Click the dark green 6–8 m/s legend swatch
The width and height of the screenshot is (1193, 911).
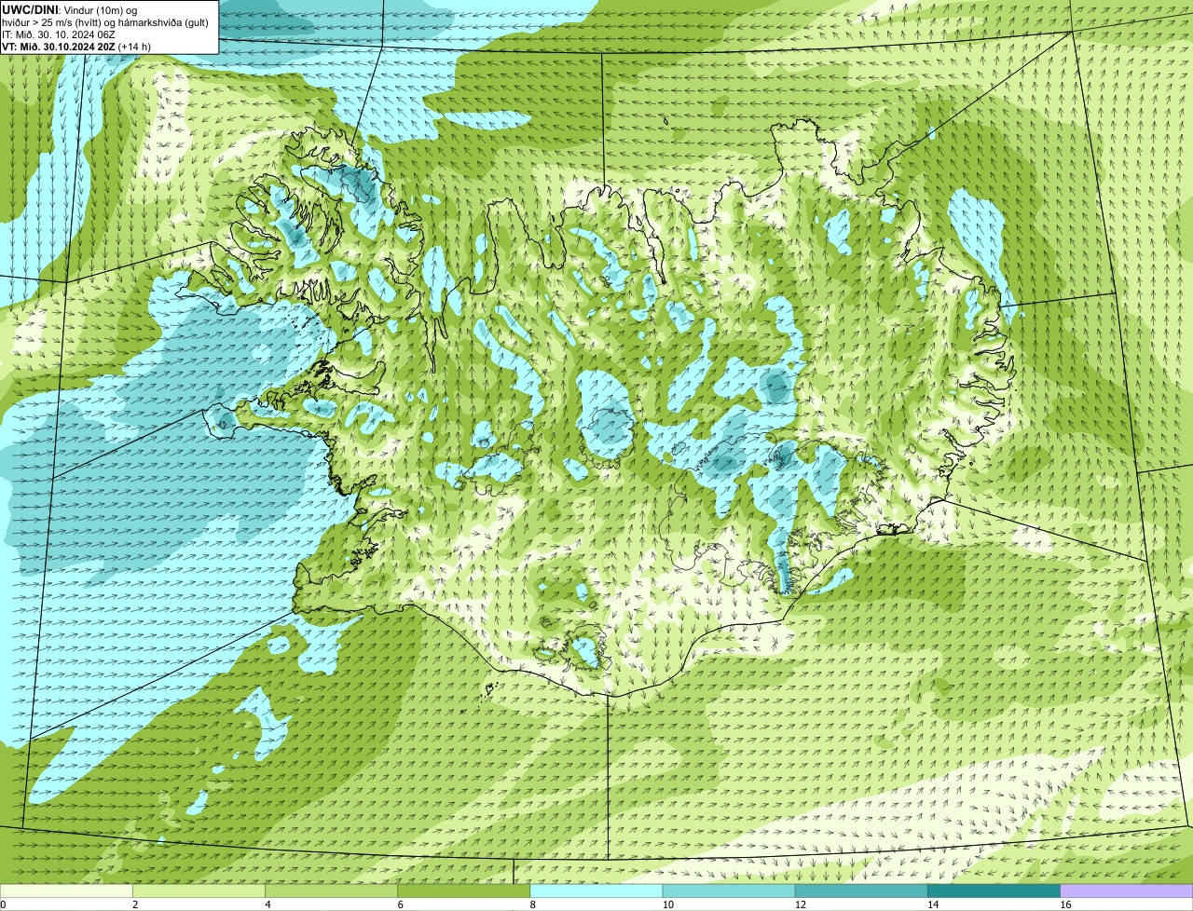(464, 891)
